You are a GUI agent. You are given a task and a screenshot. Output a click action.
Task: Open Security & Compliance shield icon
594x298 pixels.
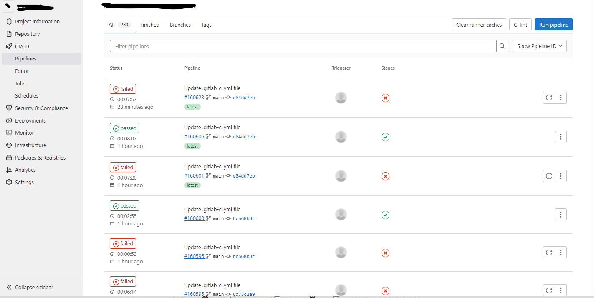tap(9, 108)
